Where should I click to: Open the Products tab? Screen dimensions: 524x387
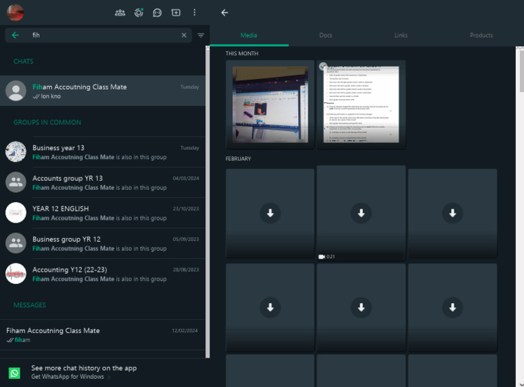point(481,35)
